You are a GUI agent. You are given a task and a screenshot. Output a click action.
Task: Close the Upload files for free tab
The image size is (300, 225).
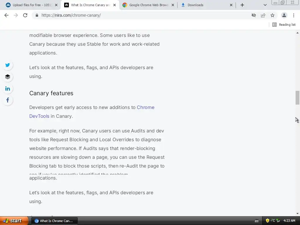point(56,5)
